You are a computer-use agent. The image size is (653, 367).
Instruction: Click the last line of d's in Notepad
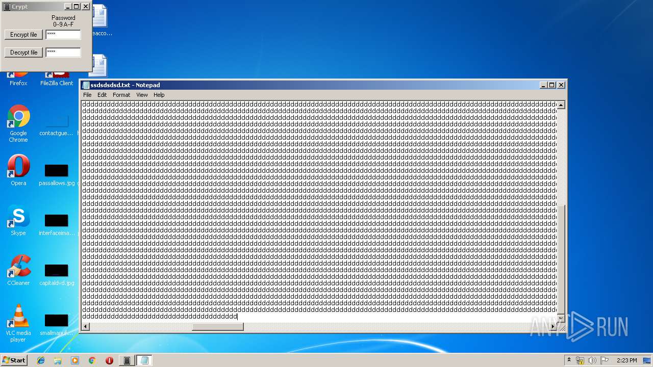(160, 317)
